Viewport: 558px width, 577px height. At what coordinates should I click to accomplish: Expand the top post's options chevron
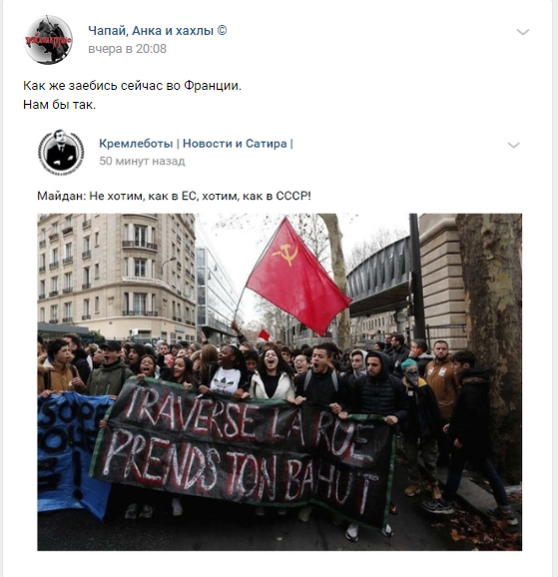pos(523,32)
